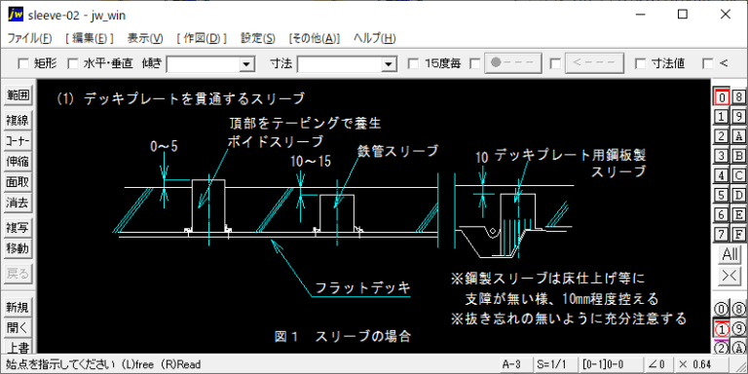Select the 複線 (offset line) tool

(x=18, y=121)
